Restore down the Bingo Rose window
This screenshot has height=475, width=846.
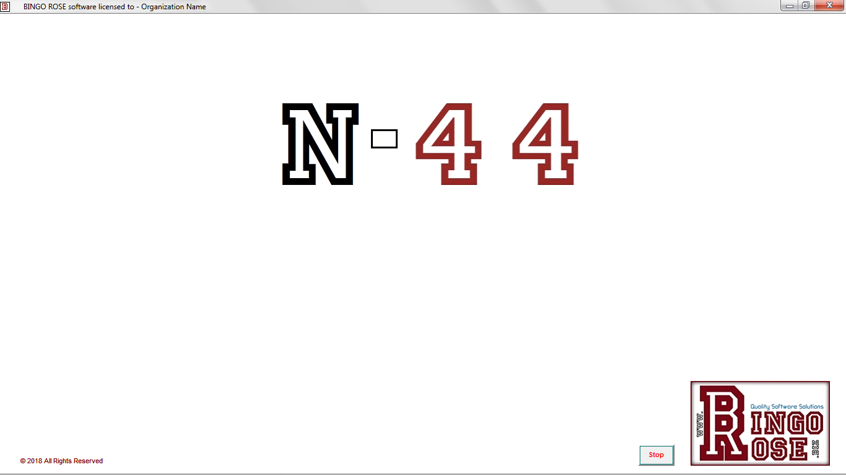coord(805,6)
